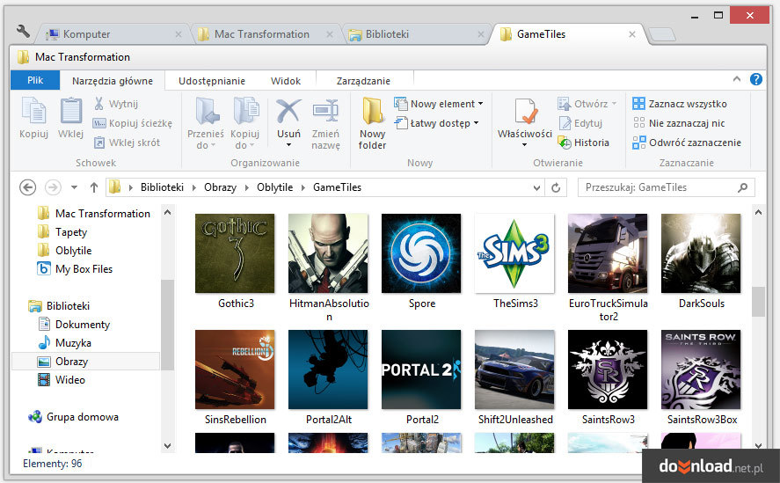Select Wideo library in sidebar

click(x=62, y=379)
